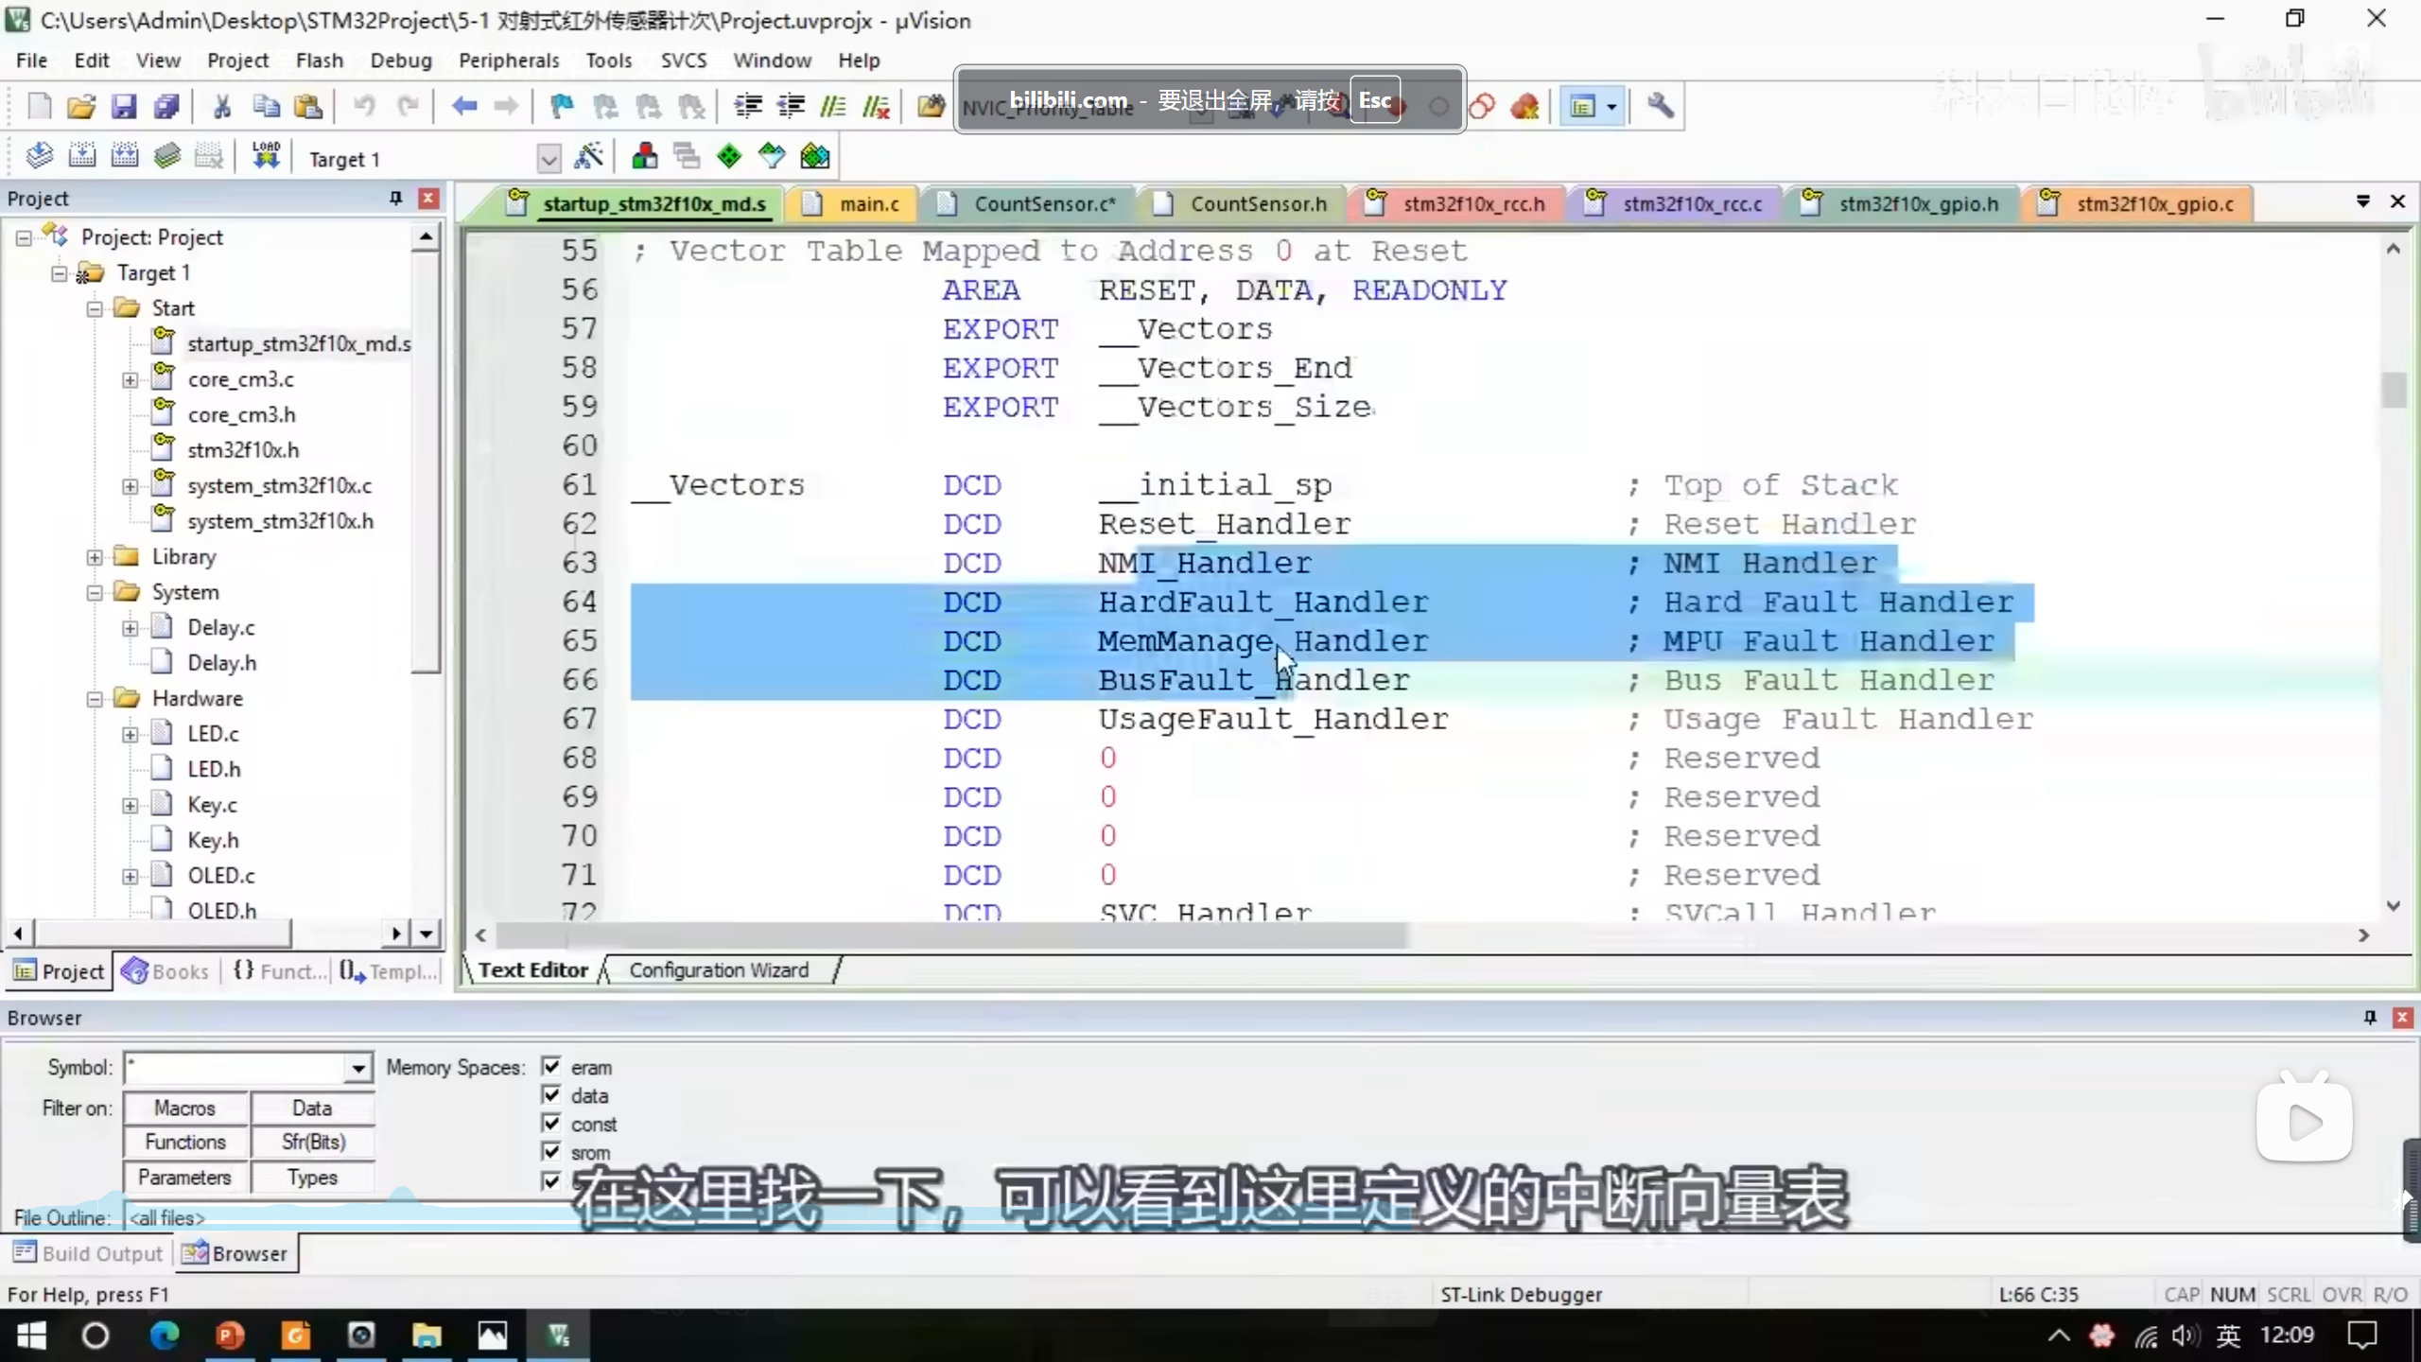Collapse the Hardware folder node

[x=95, y=699]
